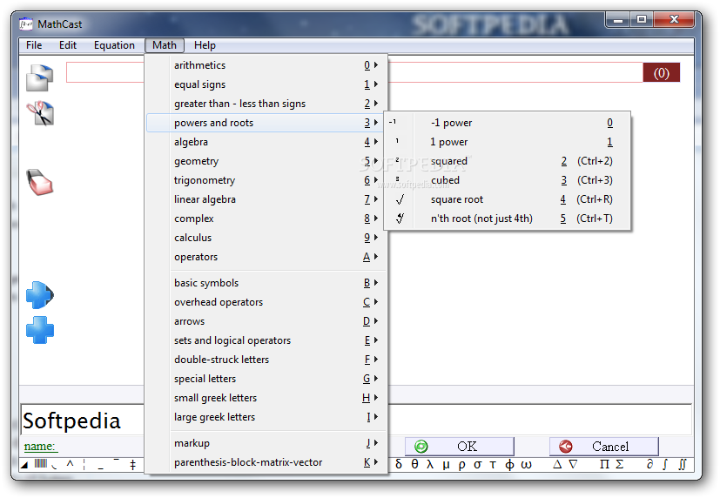Insert phi ϕ symbol
The height and width of the screenshot is (498, 720).
coord(509,465)
